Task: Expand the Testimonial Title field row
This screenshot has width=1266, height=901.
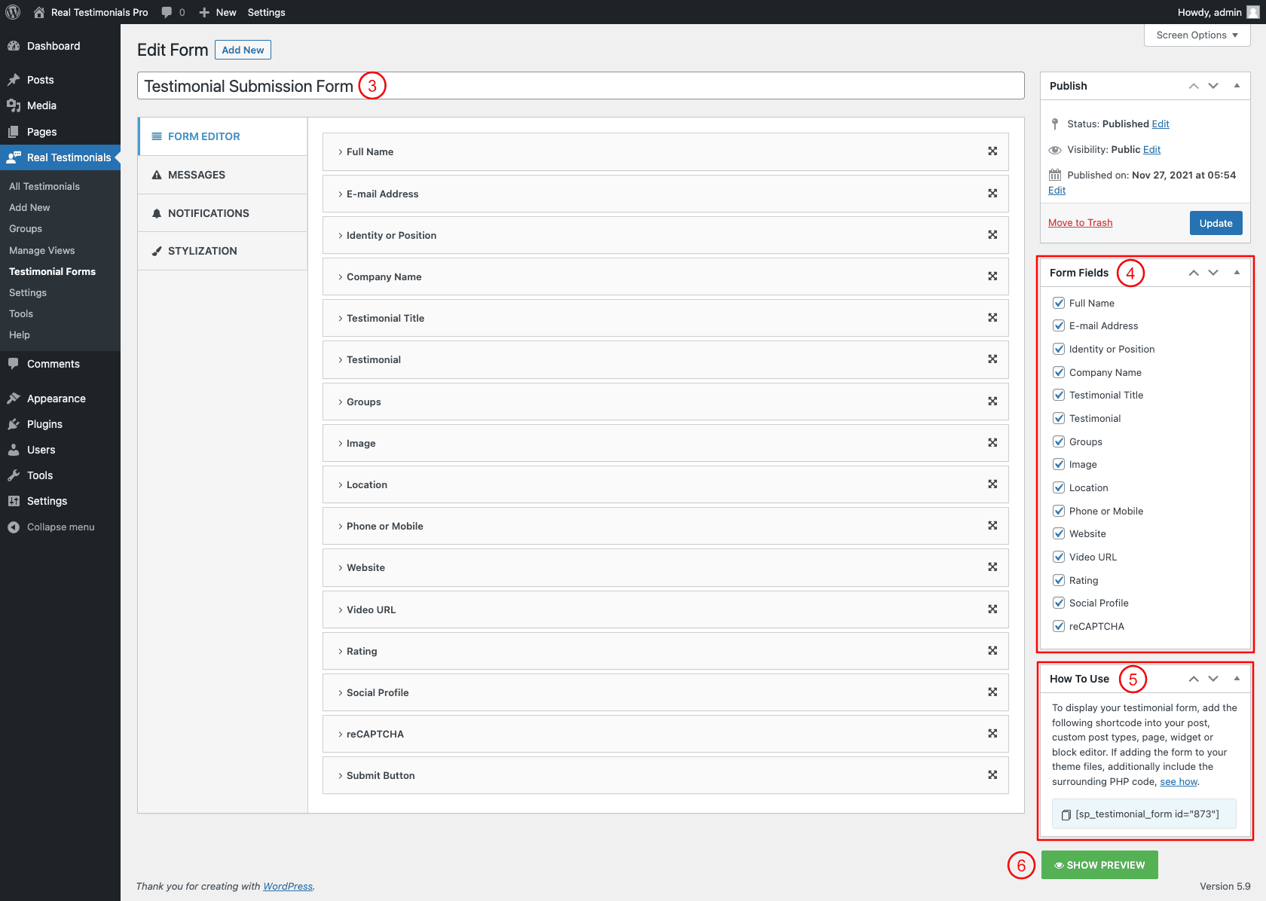Action: click(384, 319)
